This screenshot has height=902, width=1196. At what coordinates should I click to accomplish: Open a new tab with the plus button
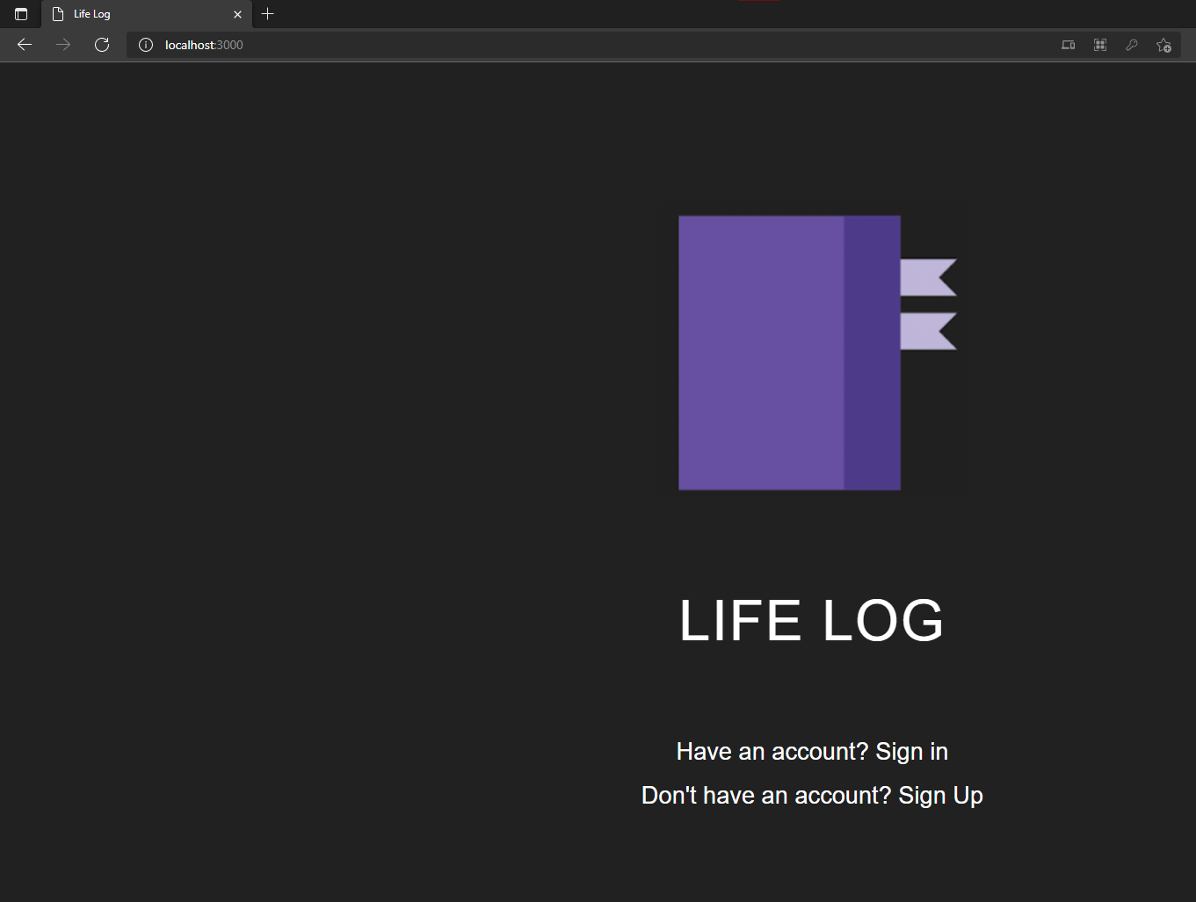coord(267,14)
